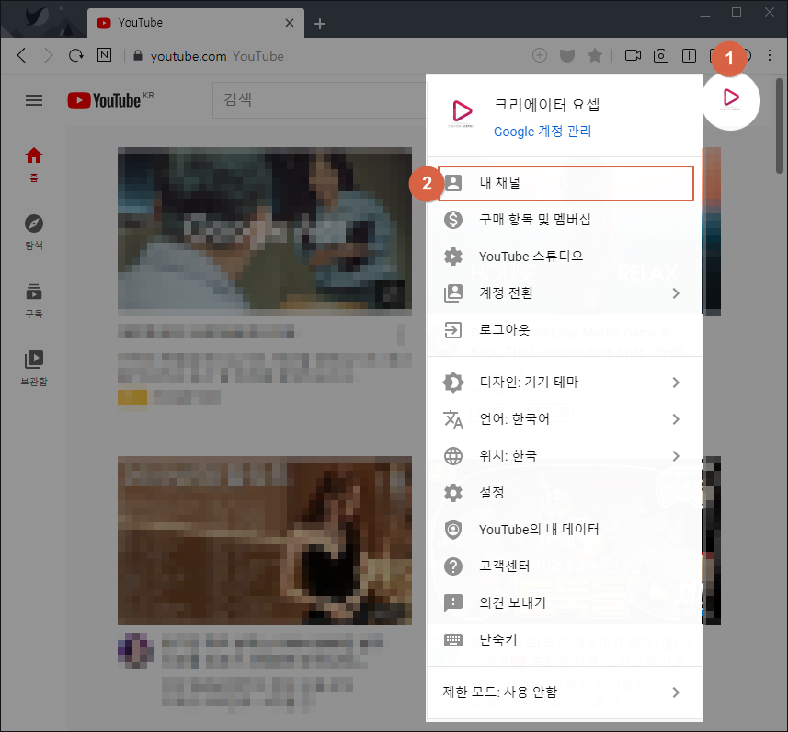Open YouTube 스튜디오 menu entry
Screen dimensions: 788x732
pos(565,257)
